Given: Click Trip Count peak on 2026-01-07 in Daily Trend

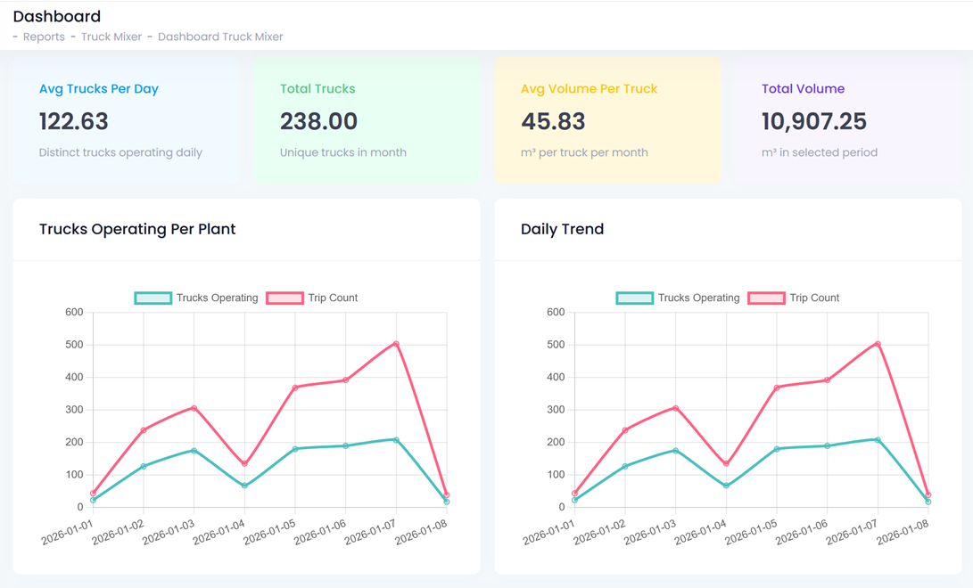Looking at the screenshot, I should tap(878, 344).
